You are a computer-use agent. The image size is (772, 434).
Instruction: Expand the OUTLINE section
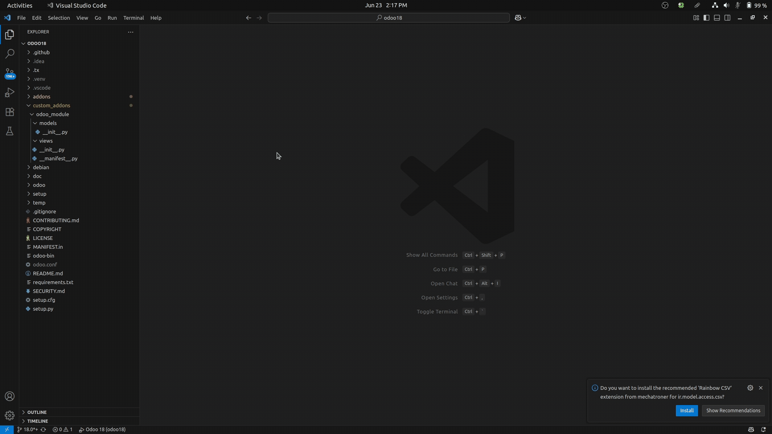79,412
